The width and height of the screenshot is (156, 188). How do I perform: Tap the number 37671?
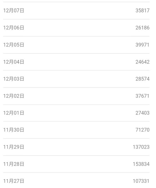(x=142, y=96)
